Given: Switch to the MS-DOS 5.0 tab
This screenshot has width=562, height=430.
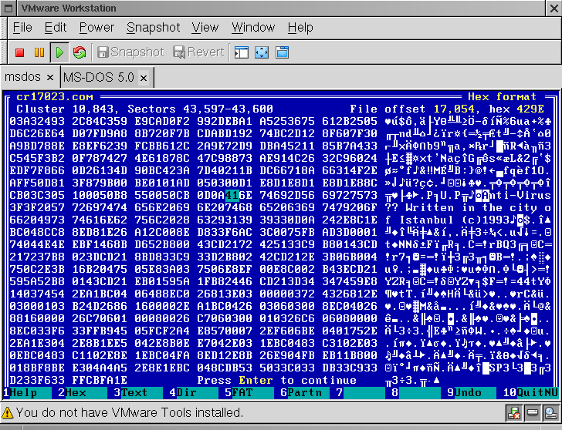Looking at the screenshot, I should click(x=99, y=77).
